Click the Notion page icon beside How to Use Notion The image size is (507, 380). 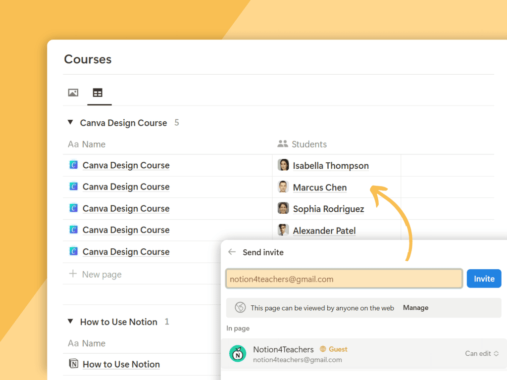coord(73,364)
